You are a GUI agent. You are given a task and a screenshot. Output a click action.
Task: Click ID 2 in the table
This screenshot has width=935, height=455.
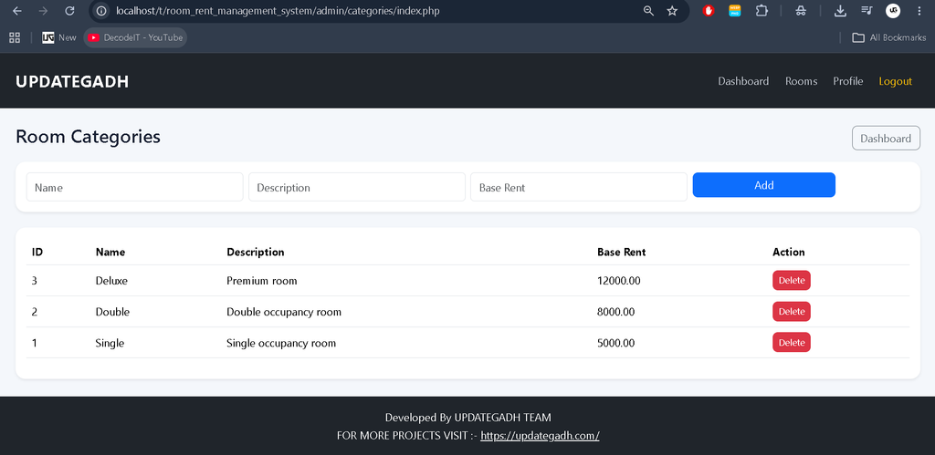coord(34,312)
